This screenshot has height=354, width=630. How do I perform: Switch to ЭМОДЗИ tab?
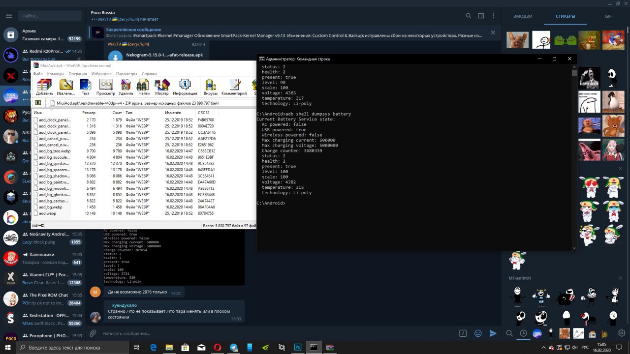coord(523,16)
